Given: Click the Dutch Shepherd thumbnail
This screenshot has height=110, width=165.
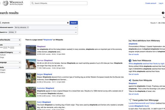Looking at the screenshot, I should [31, 105].
